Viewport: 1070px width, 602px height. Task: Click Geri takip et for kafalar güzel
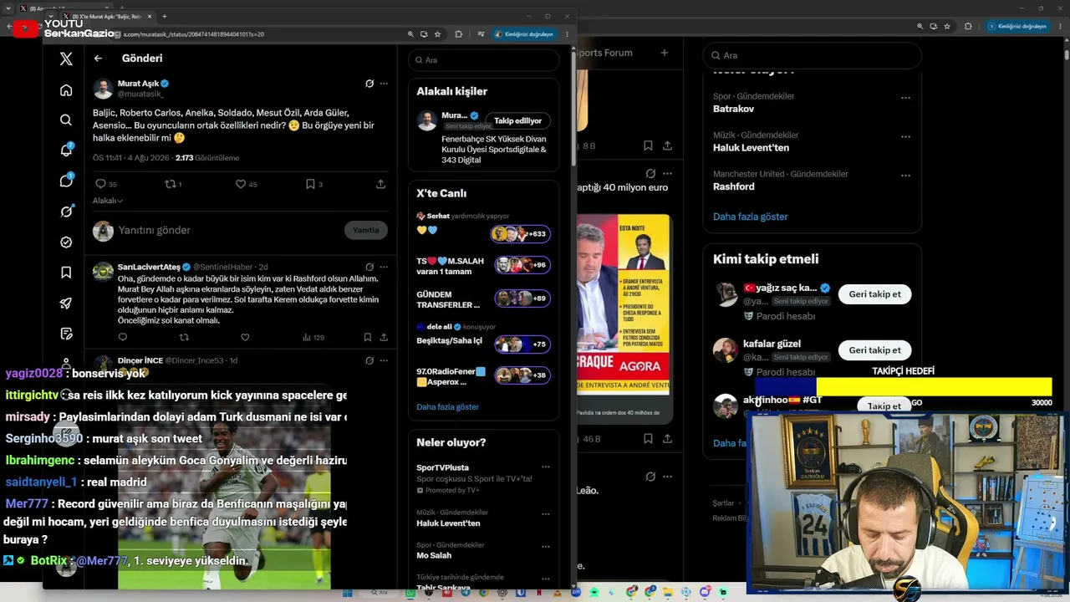point(874,350)
